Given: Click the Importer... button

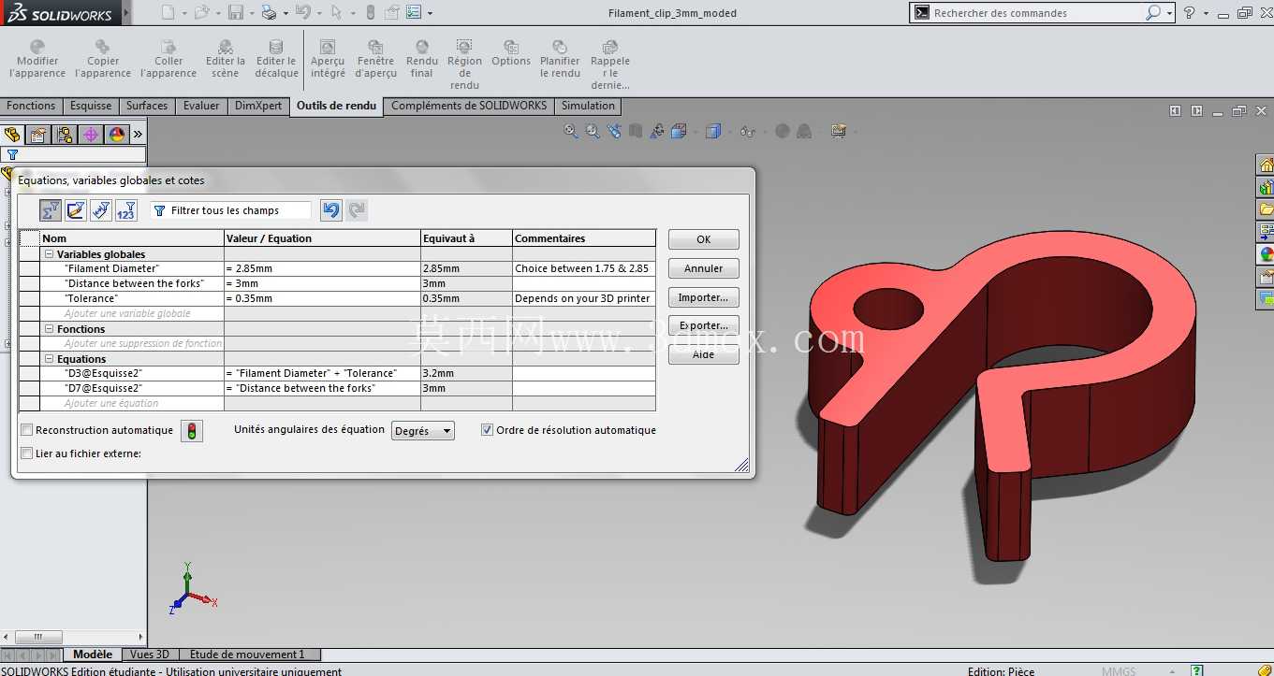Looking at the screenshot, I should [x=704, y=297].
